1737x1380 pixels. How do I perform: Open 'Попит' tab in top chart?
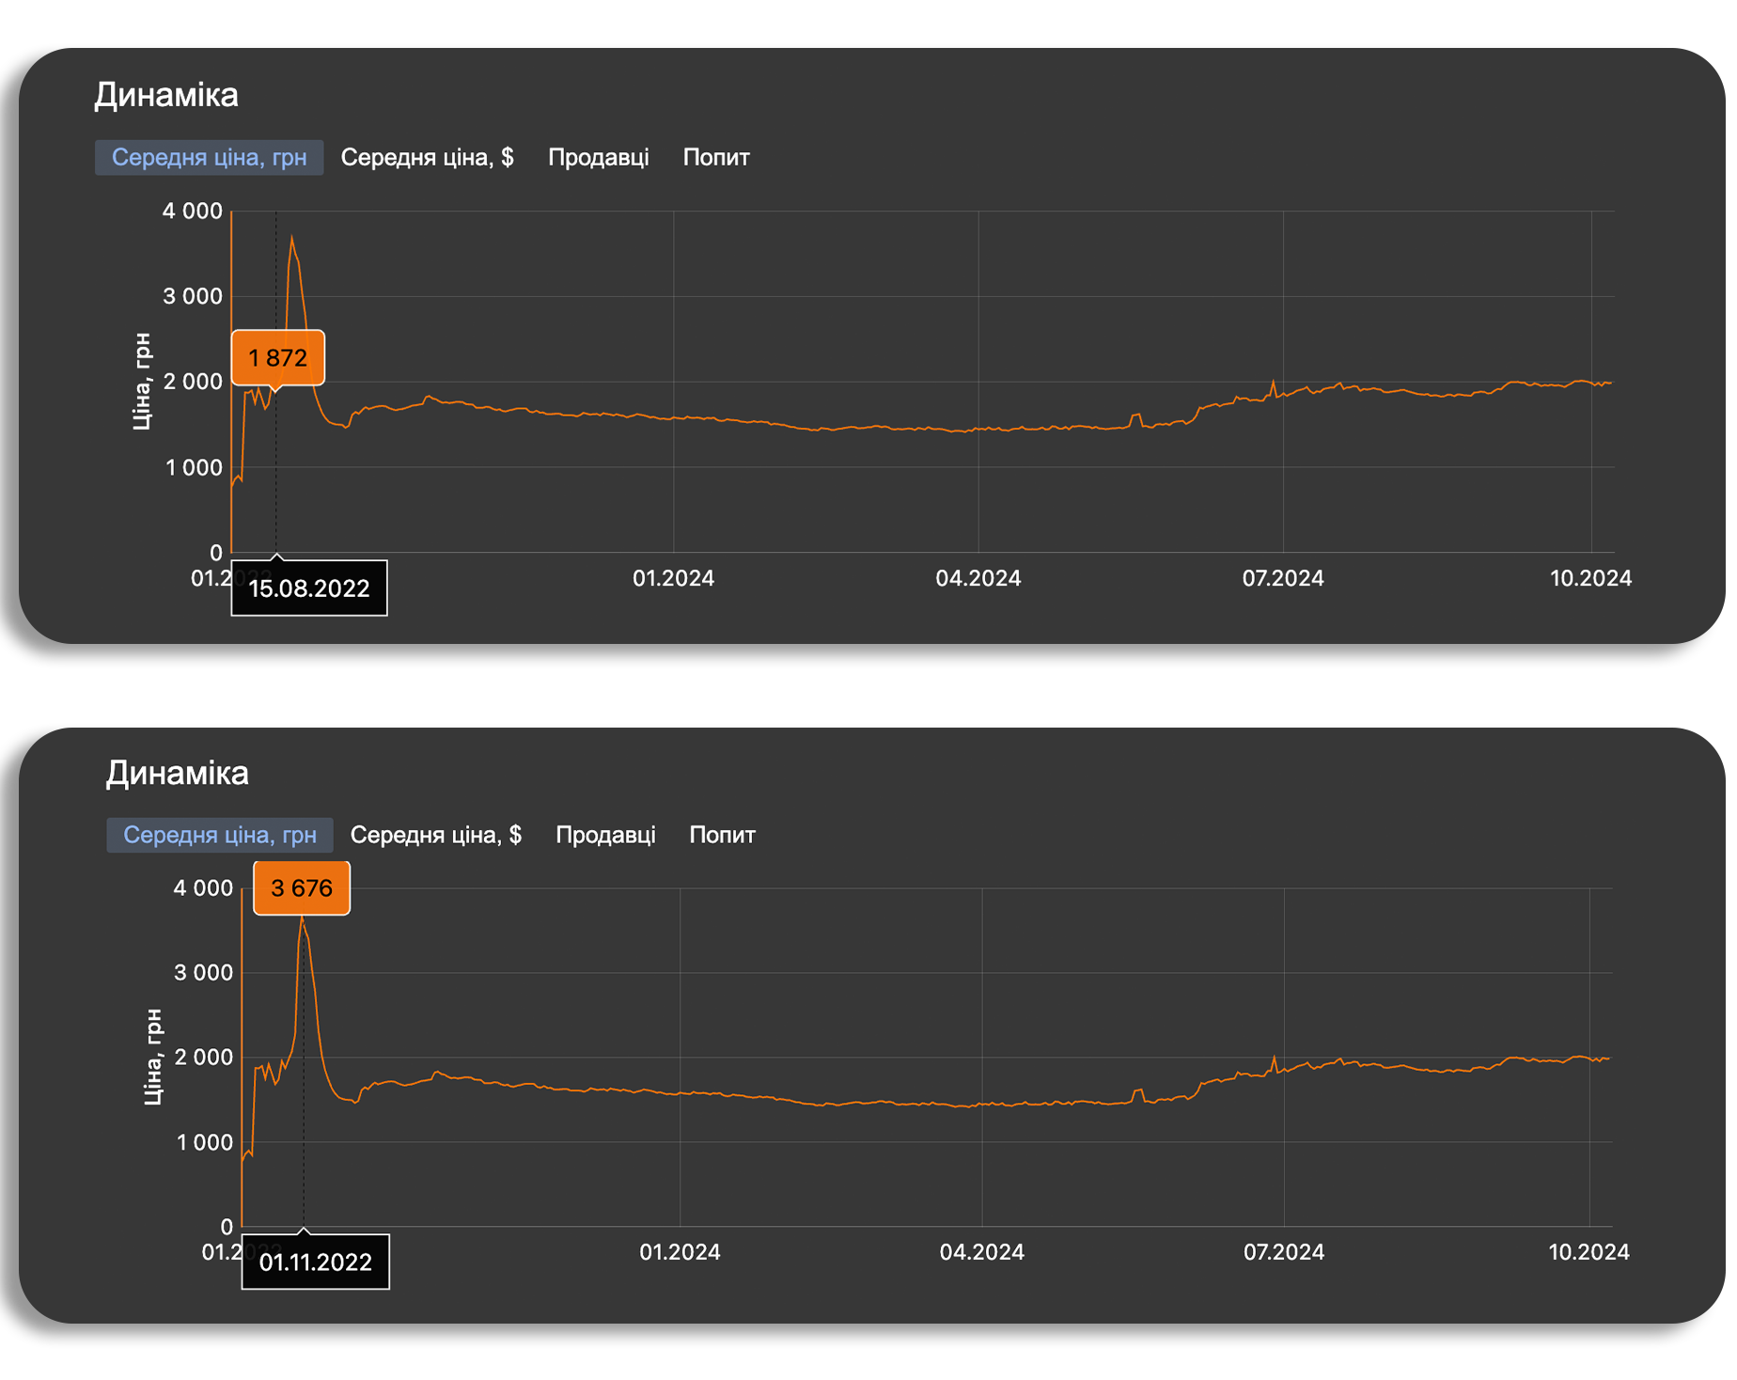715,157
